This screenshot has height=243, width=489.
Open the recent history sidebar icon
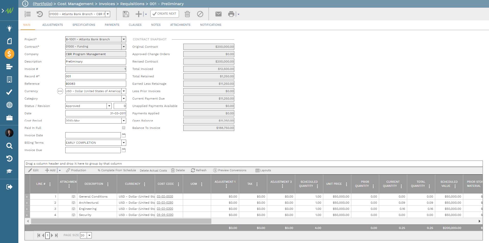pos(9,158)
